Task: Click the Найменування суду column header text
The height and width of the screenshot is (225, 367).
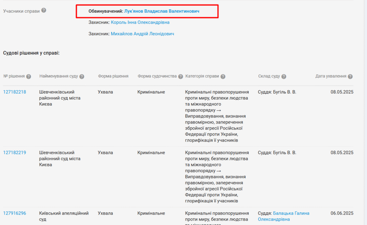Action: 59,76
